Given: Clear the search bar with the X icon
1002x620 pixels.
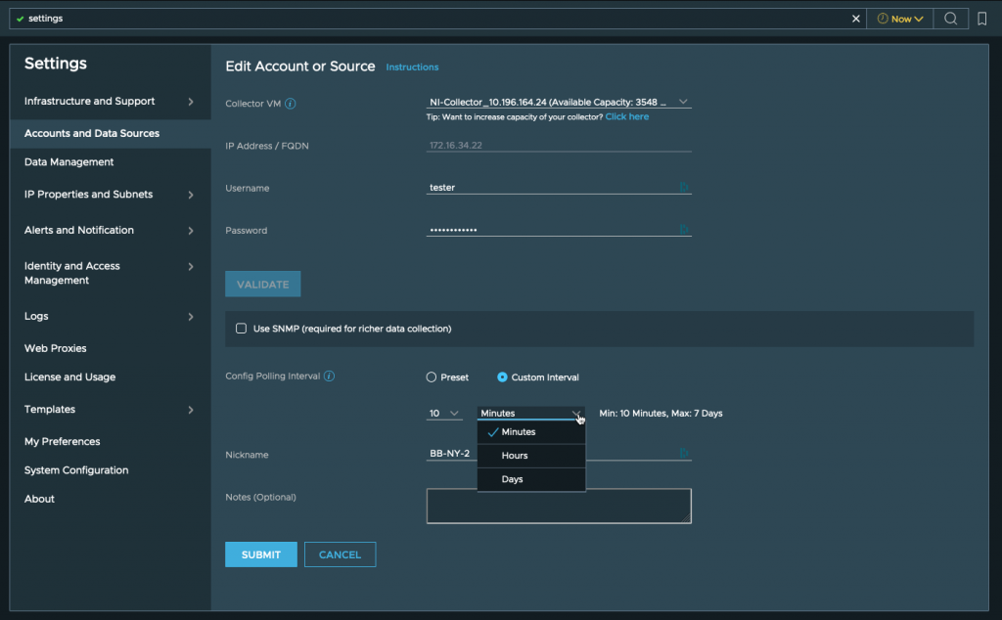Looking at the screenshot, I should coord(855,19).
